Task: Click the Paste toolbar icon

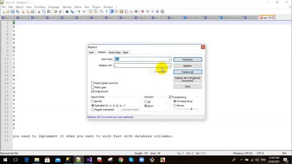Action: tap(49, 11)
